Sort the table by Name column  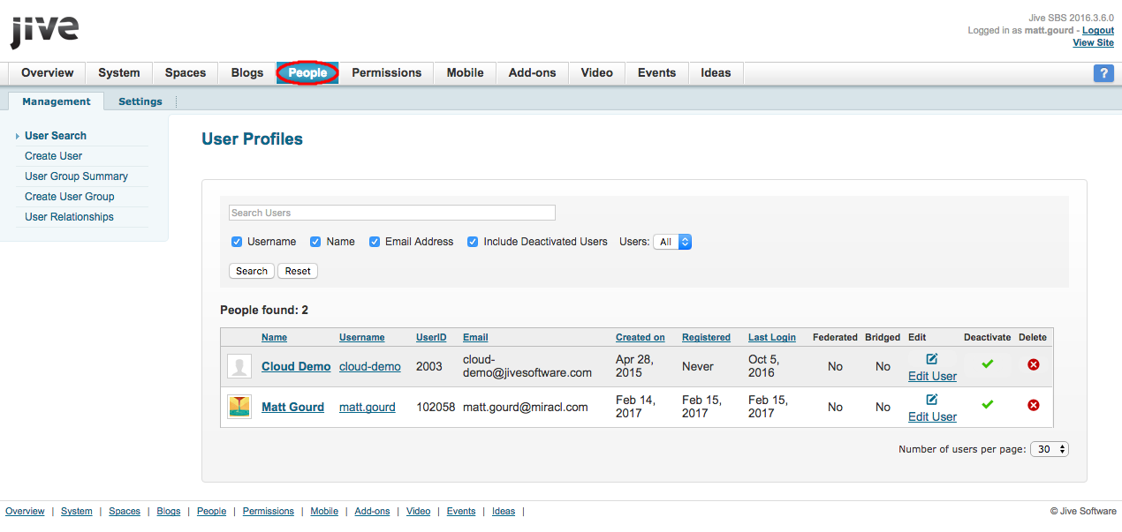click(274, 337)
